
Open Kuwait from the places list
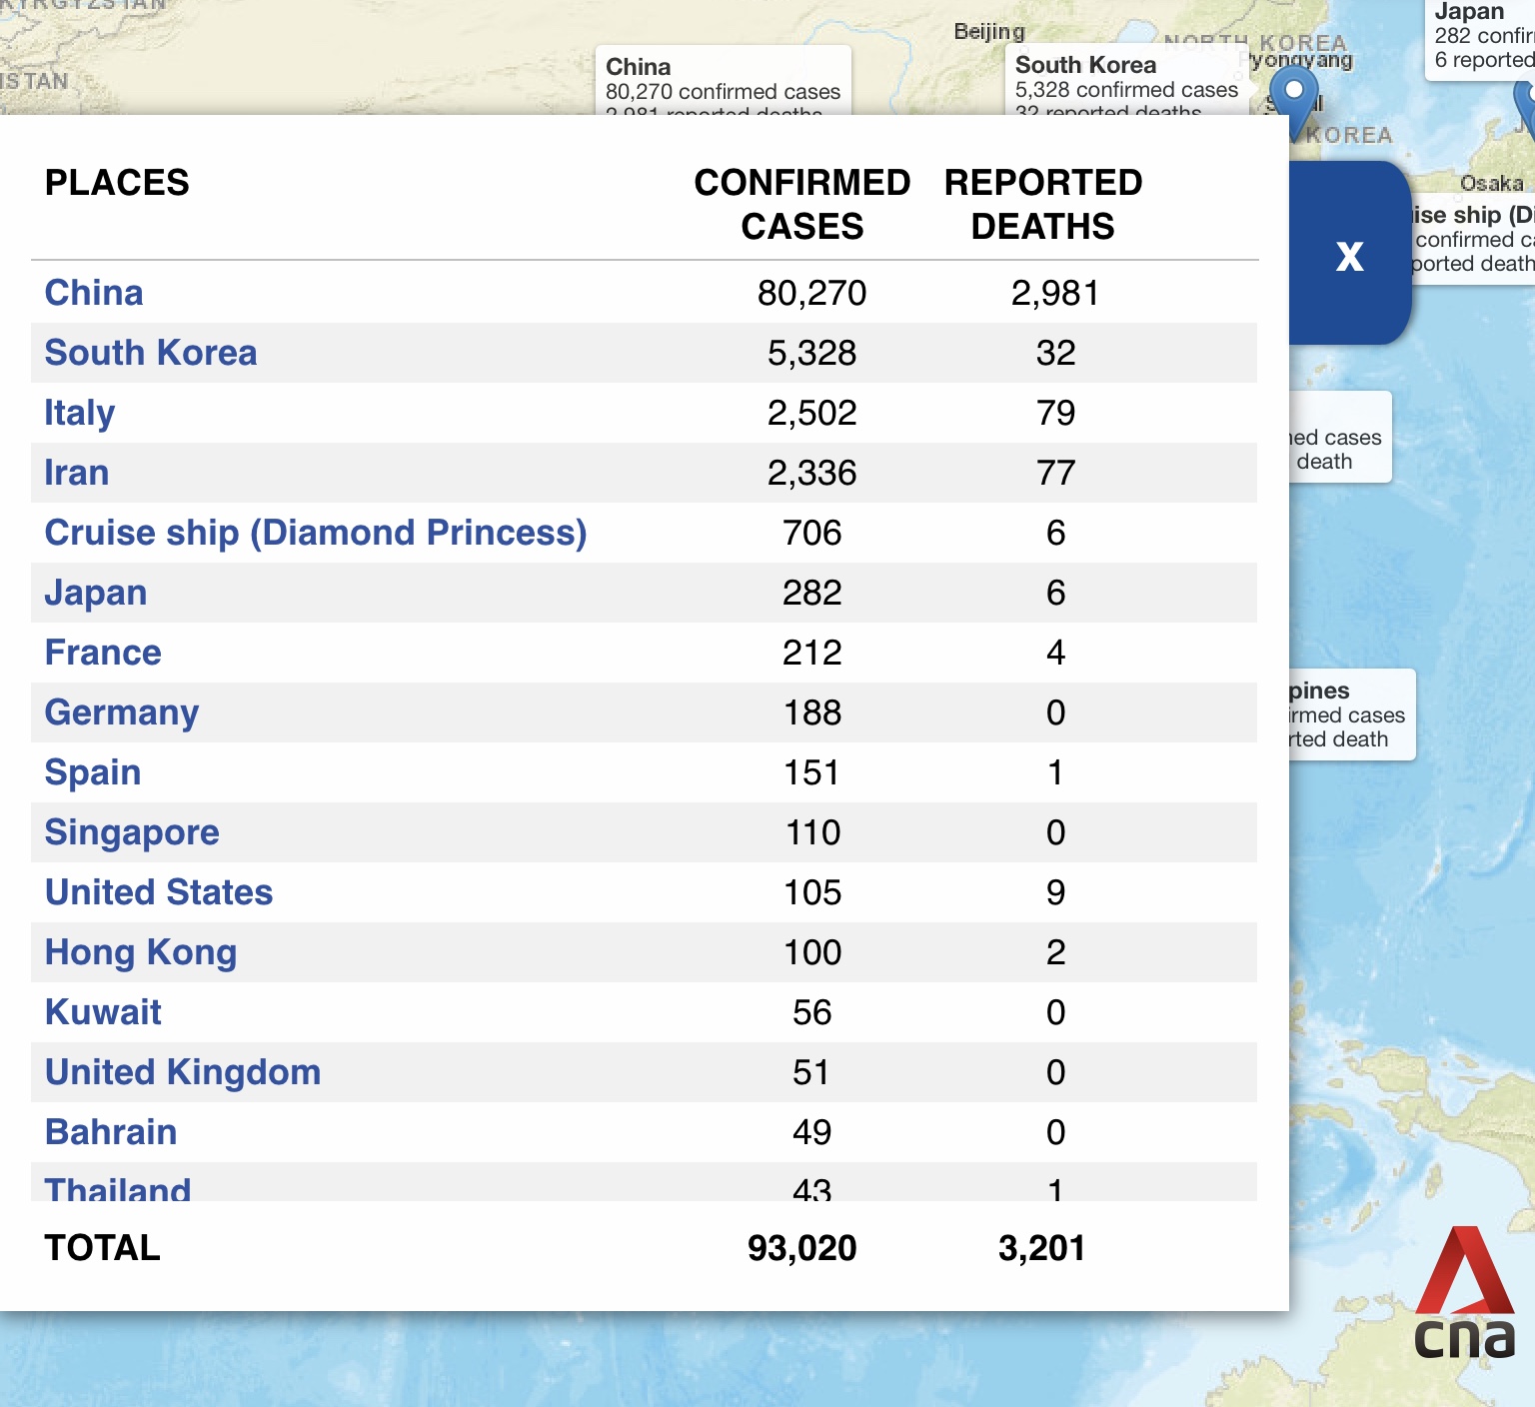point(103,1012)
